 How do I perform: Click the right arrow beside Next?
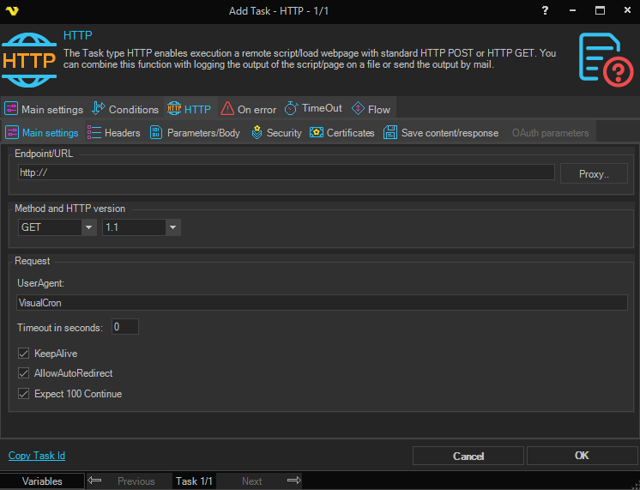pos(293,481)
